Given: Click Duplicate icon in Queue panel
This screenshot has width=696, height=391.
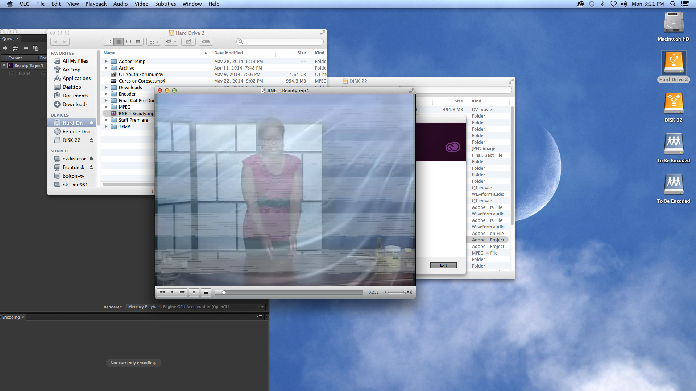Looking at the screenshot, I should coord(36,48).
